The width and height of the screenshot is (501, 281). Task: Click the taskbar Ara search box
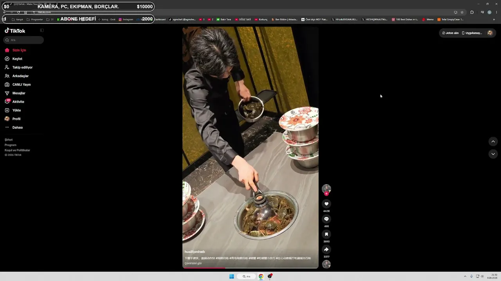click(247, 276)
